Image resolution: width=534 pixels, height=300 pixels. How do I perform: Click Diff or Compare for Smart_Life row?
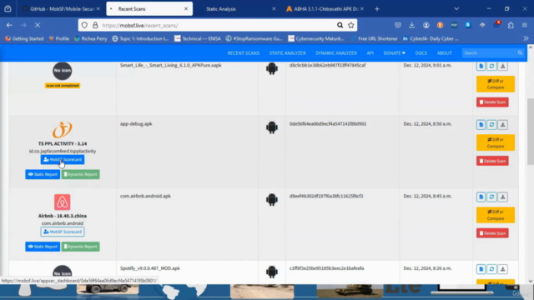(x=496, y=84)
